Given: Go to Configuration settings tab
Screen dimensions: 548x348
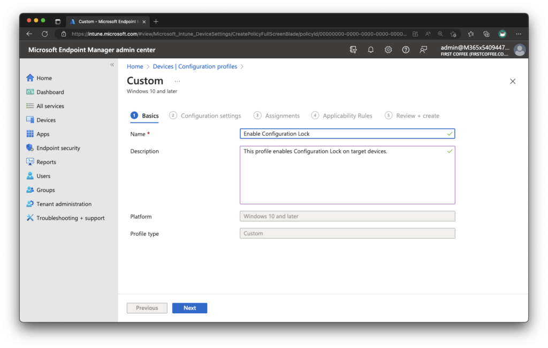Looking at the screenshot, I should pyautogui.click(x=205, y=116).
